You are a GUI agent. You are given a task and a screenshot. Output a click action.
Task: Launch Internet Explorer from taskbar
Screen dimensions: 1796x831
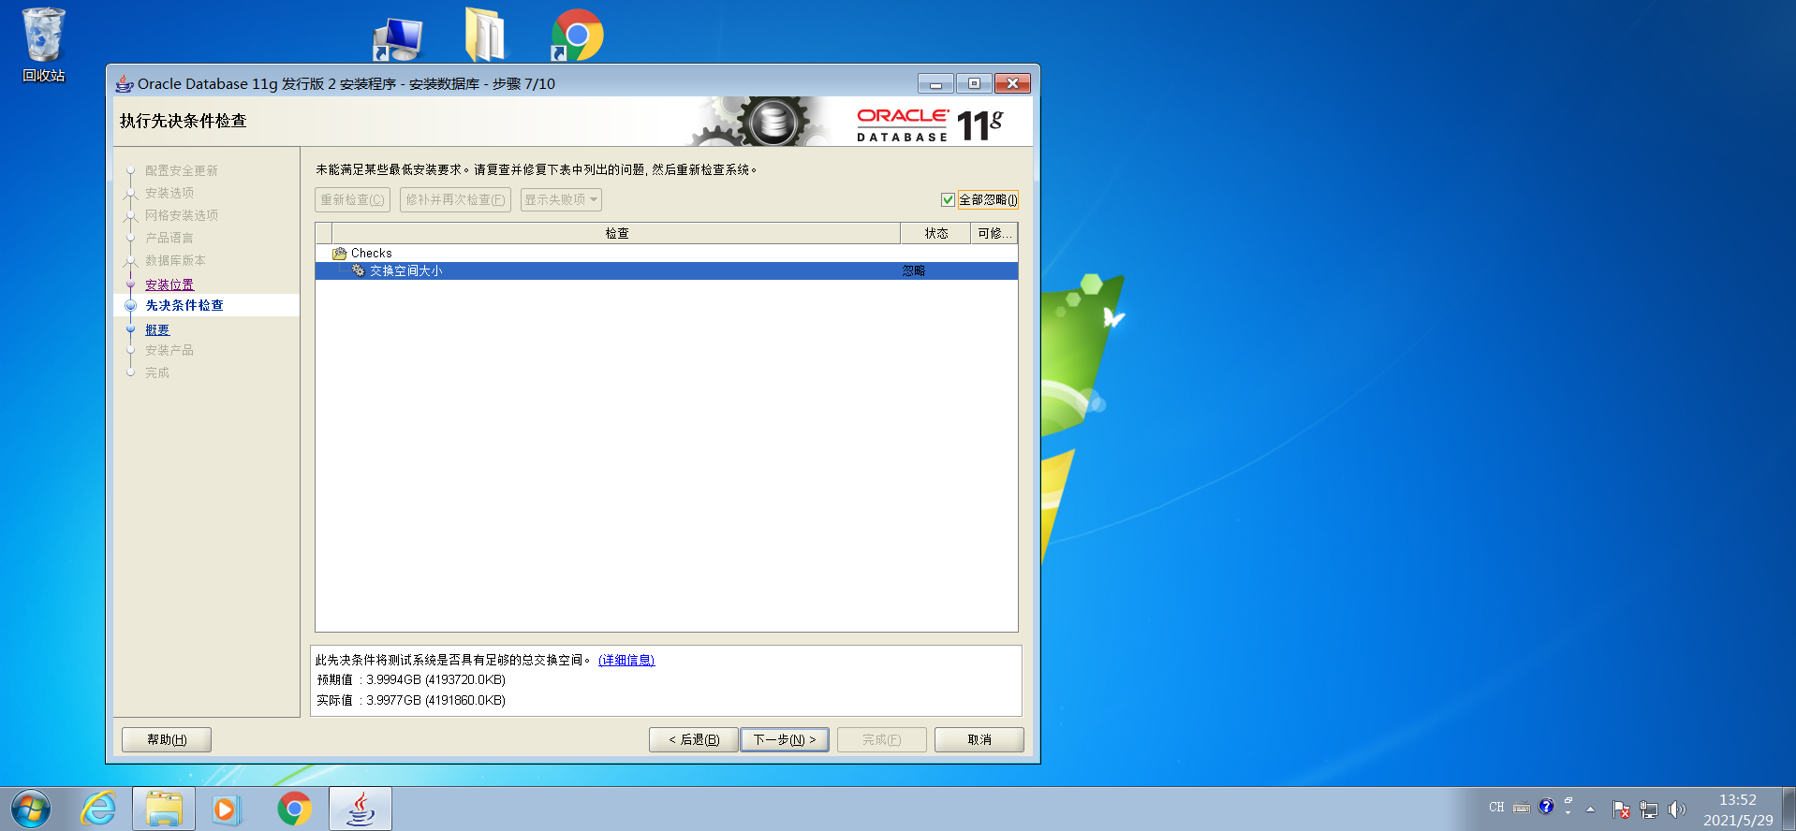click(x=98, y=809)
